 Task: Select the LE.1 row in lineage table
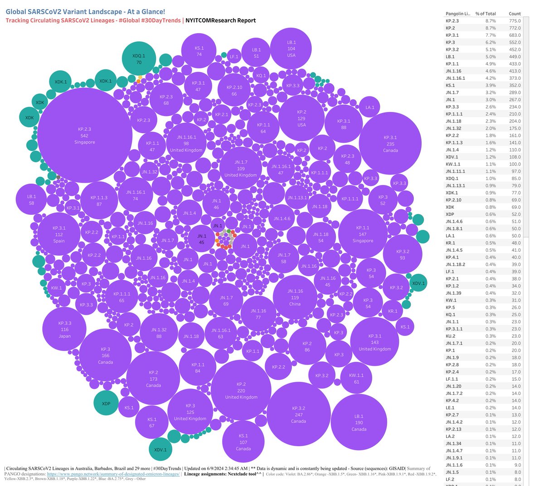pyautogui.click(x=483, y=408)
